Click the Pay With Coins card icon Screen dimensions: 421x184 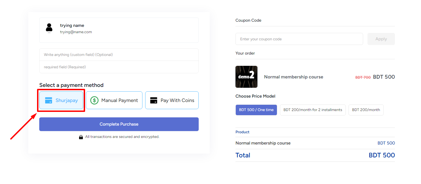154,100
